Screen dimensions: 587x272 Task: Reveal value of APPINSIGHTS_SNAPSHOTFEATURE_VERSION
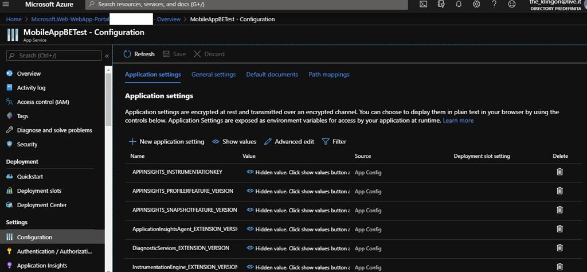[x=250, y=210]
